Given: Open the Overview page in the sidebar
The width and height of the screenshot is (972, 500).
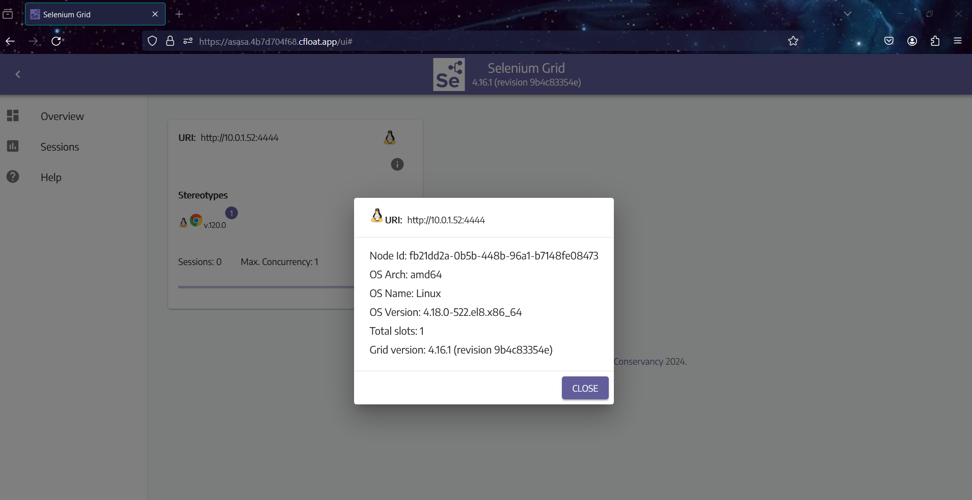Looking at the screenshot, I should click(x=62, y=116).
